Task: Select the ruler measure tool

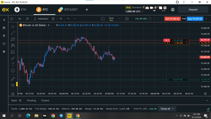Action: tap(13, 79)
